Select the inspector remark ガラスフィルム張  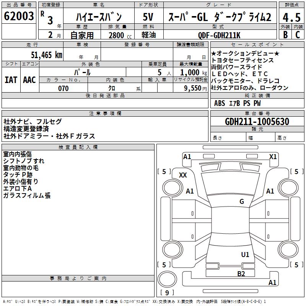tap(27, 195)
